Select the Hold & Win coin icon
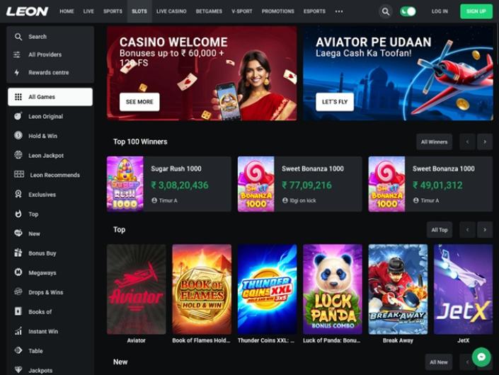This screenshot has height=375, width=499. click(x=18, y=136)
